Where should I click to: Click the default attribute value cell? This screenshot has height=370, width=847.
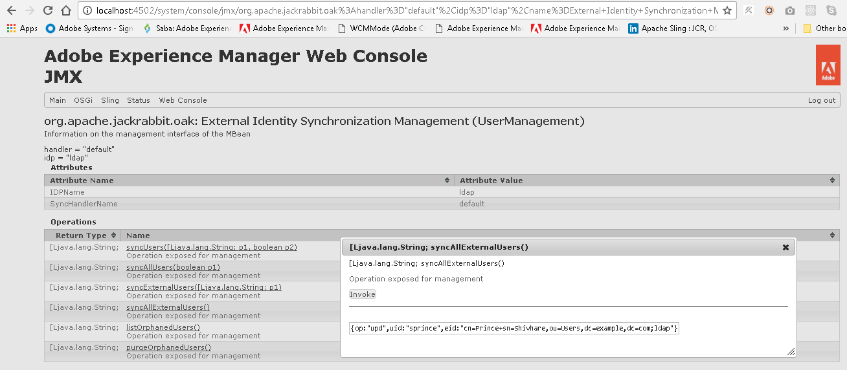(x=647, y=204)
